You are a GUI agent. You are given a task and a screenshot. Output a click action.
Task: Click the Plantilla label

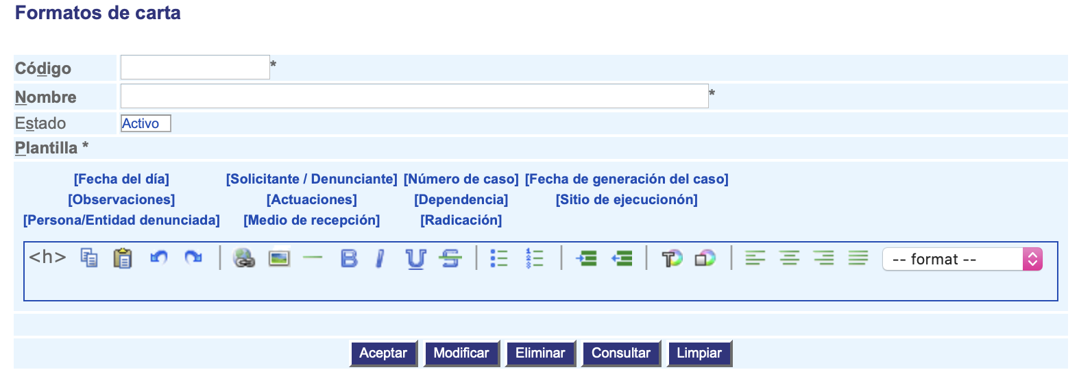tap(51, 148)
